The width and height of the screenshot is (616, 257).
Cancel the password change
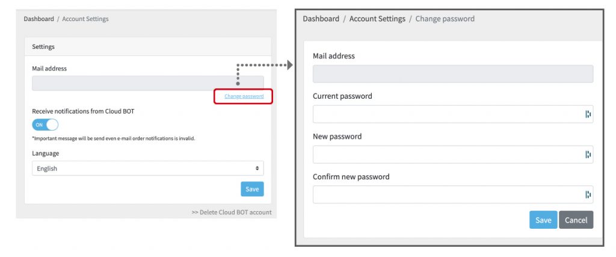pos(576,220)
